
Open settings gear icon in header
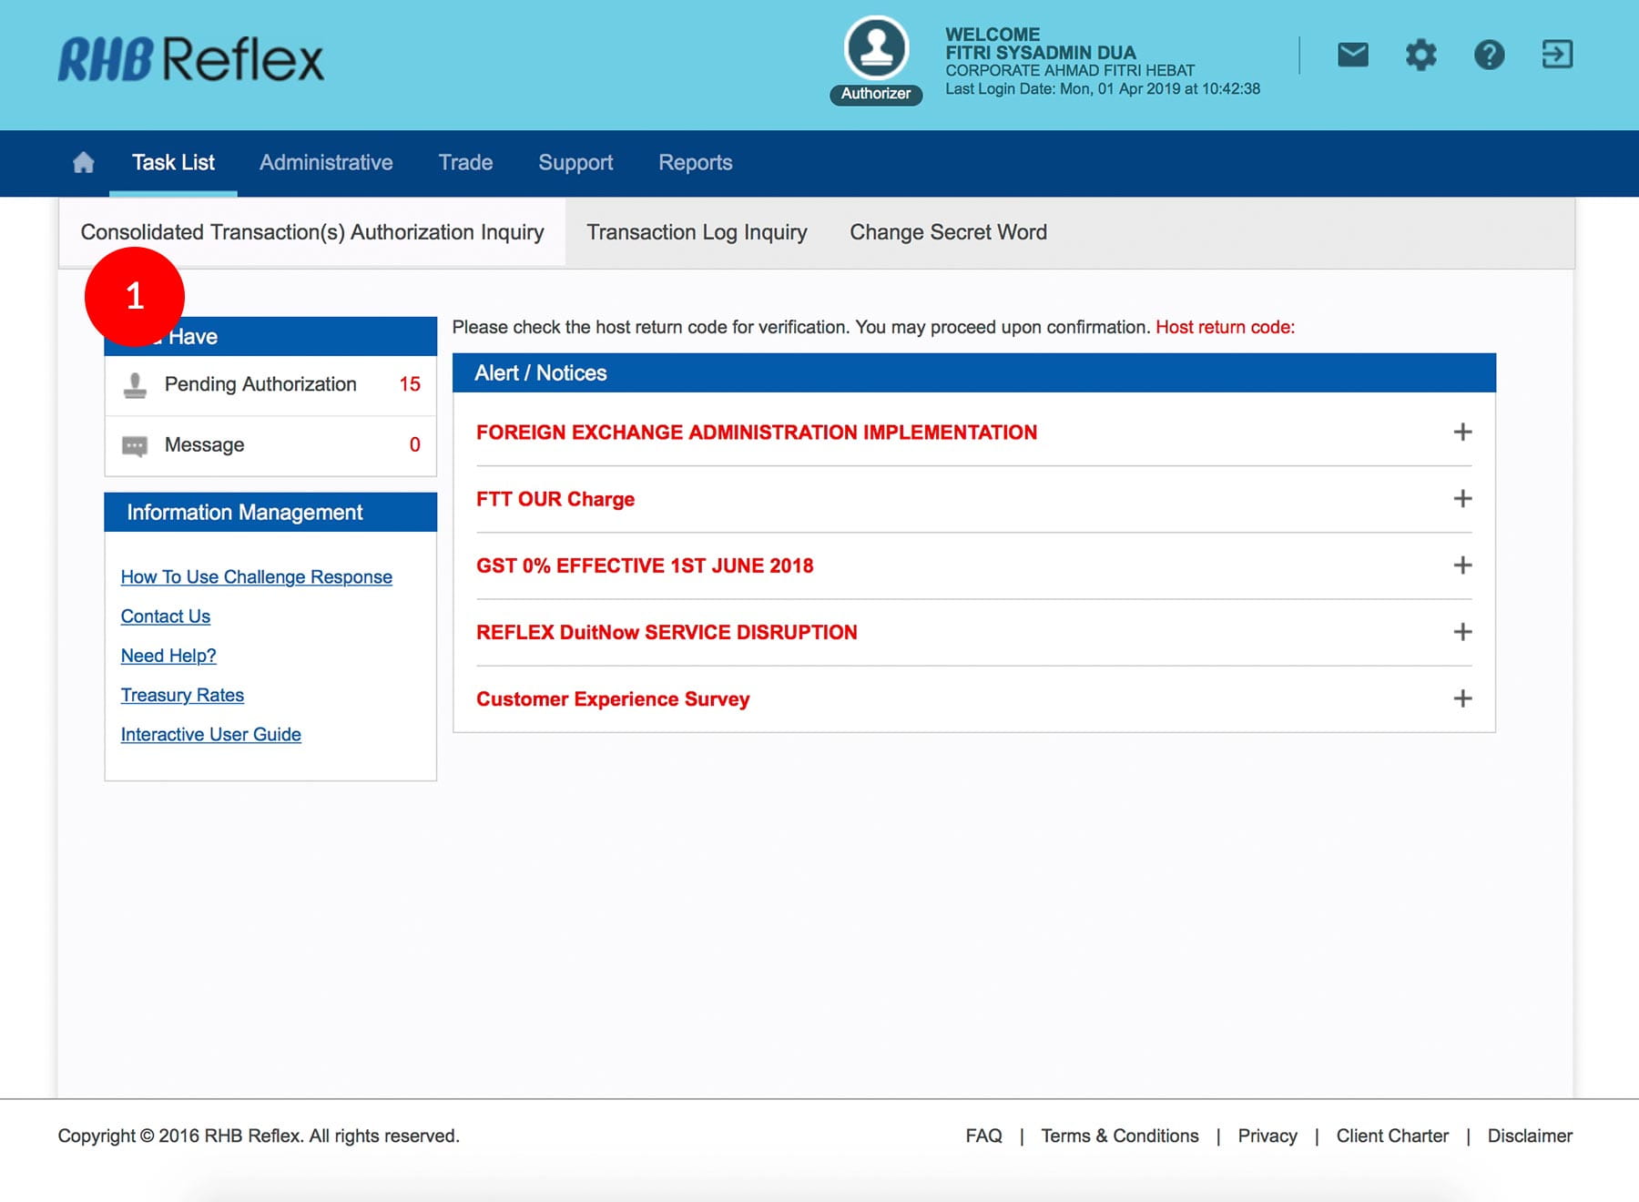click(x=1420, y=55)
